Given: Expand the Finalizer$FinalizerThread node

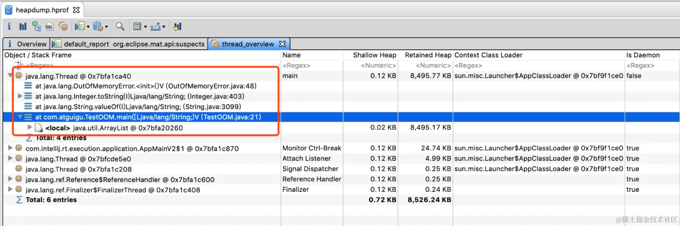Looking at the screenshot, I should pyautogui.click(x=10, y=189).
